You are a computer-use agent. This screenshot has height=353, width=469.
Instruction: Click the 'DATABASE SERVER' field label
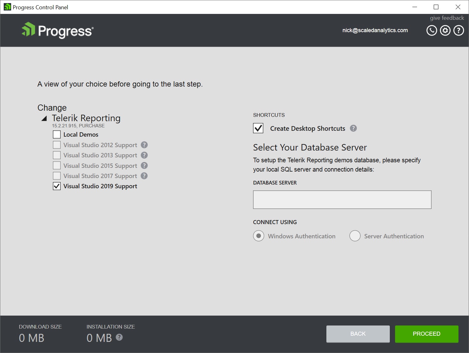(275, 183)
